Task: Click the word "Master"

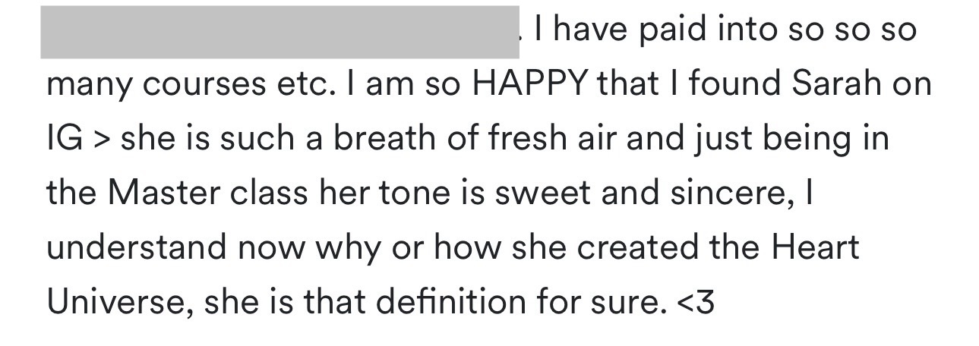Action: tap(158, 194)
